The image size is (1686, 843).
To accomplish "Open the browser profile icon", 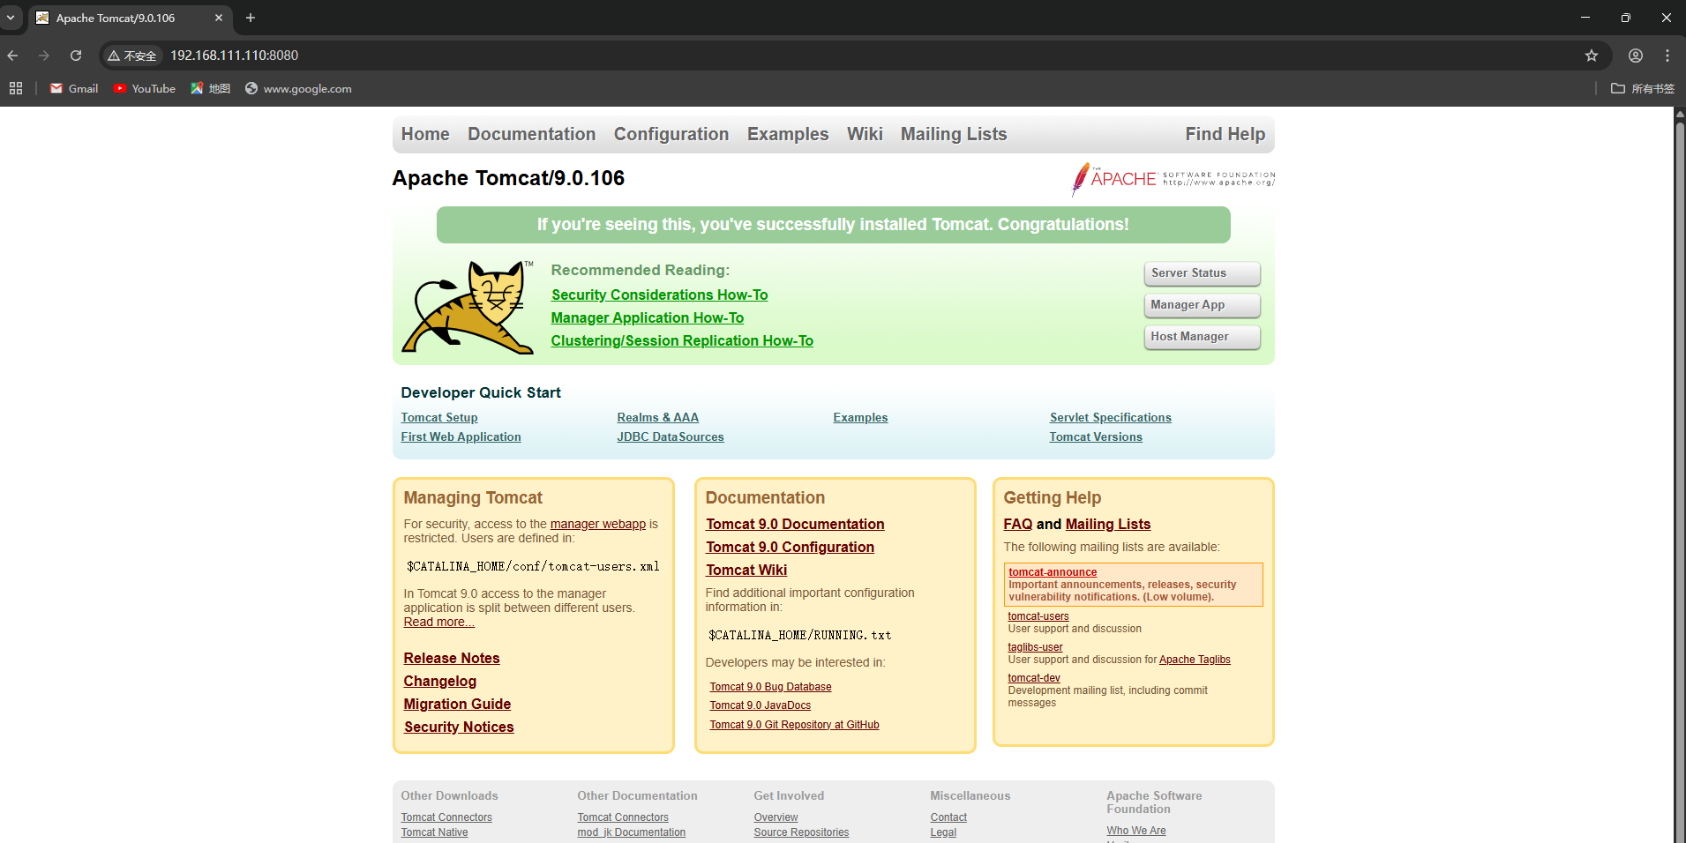I will click(1636, 56).
